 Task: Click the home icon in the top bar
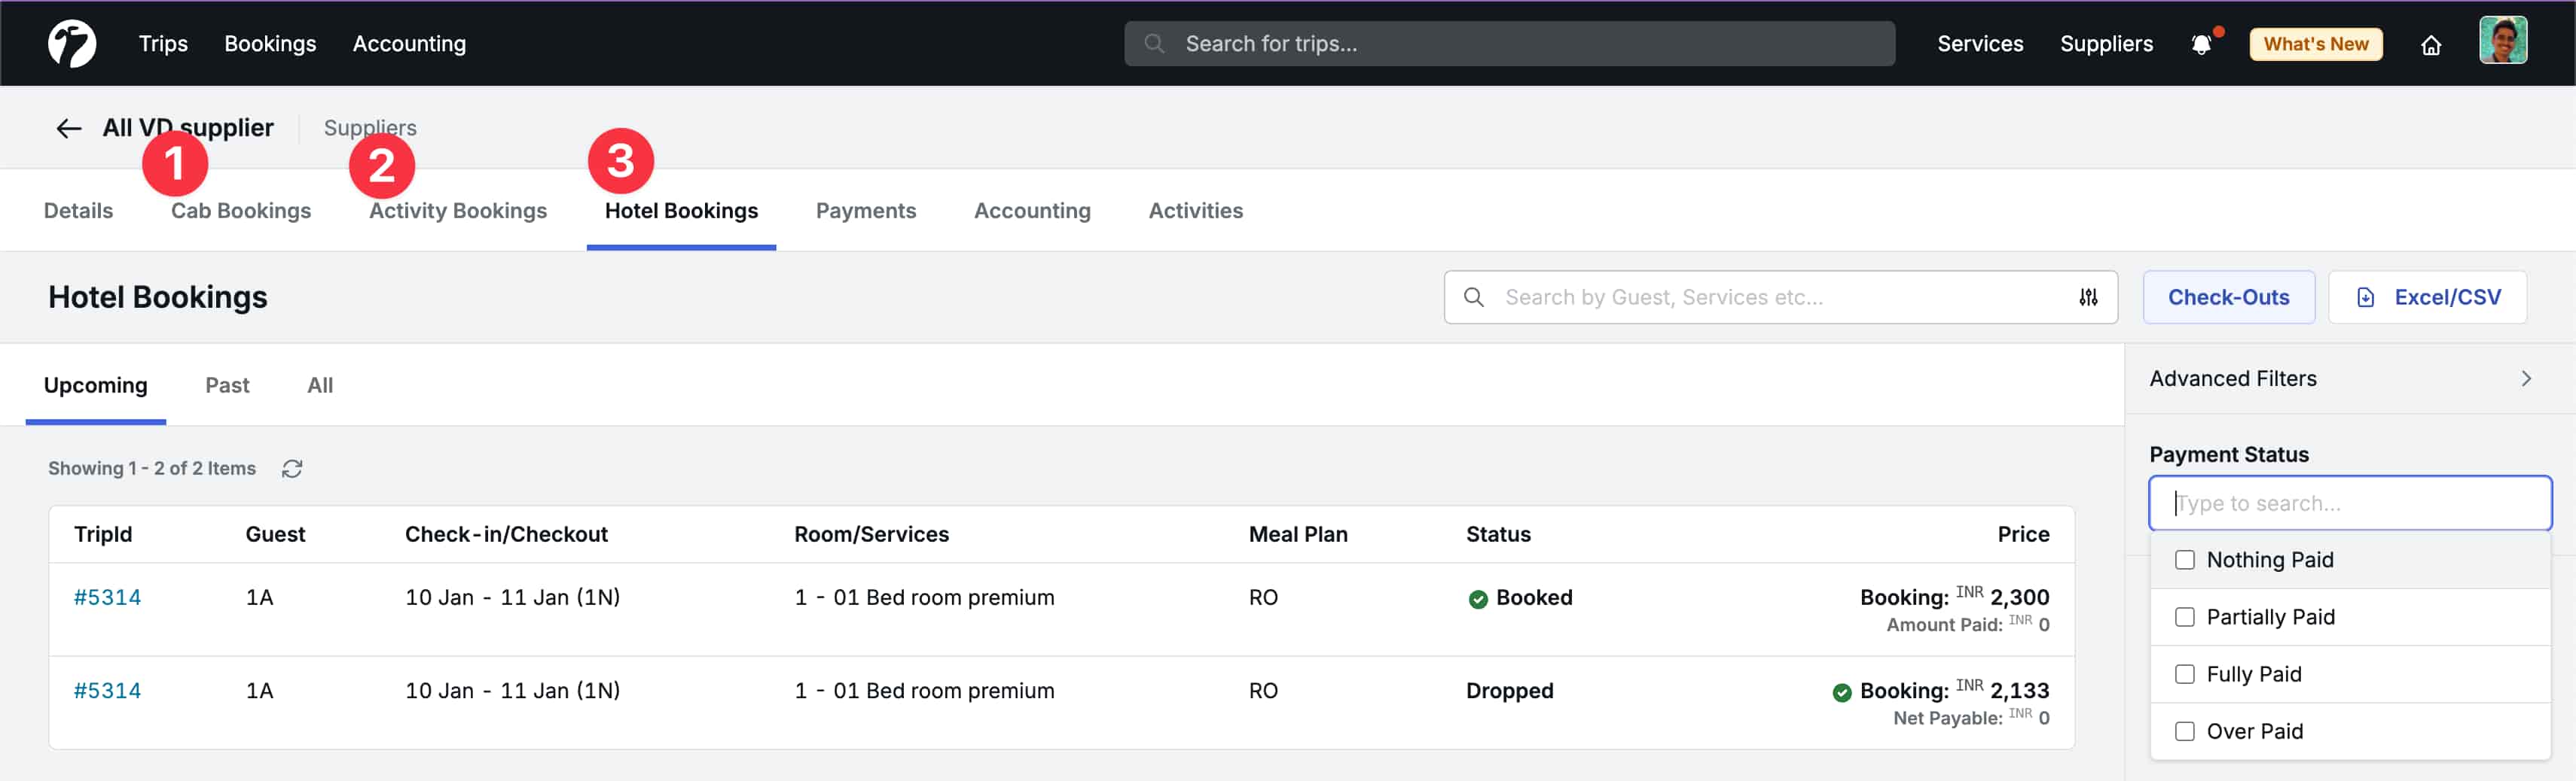2432,45
